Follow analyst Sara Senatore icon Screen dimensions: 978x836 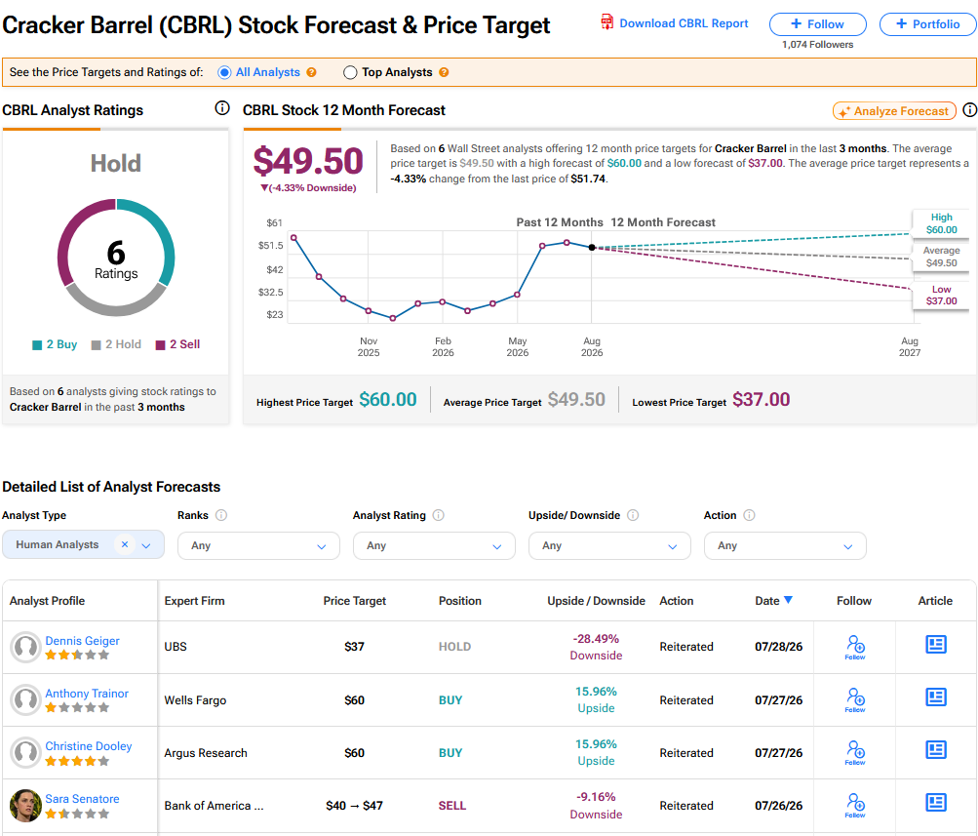pyautogui.click(x=855, y=806)
